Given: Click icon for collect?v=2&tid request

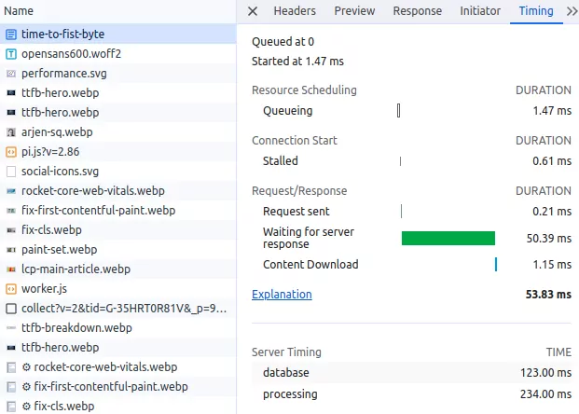Looking at the screenshot, I should 11,309.
